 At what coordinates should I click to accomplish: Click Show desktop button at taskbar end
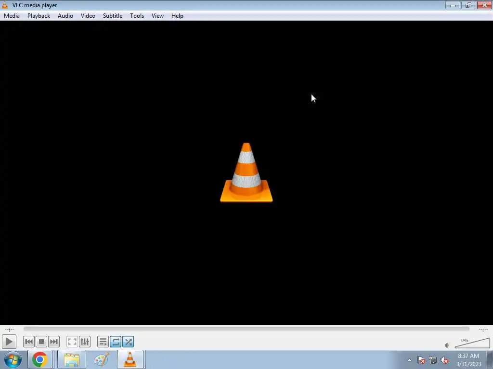coord(490,359)
